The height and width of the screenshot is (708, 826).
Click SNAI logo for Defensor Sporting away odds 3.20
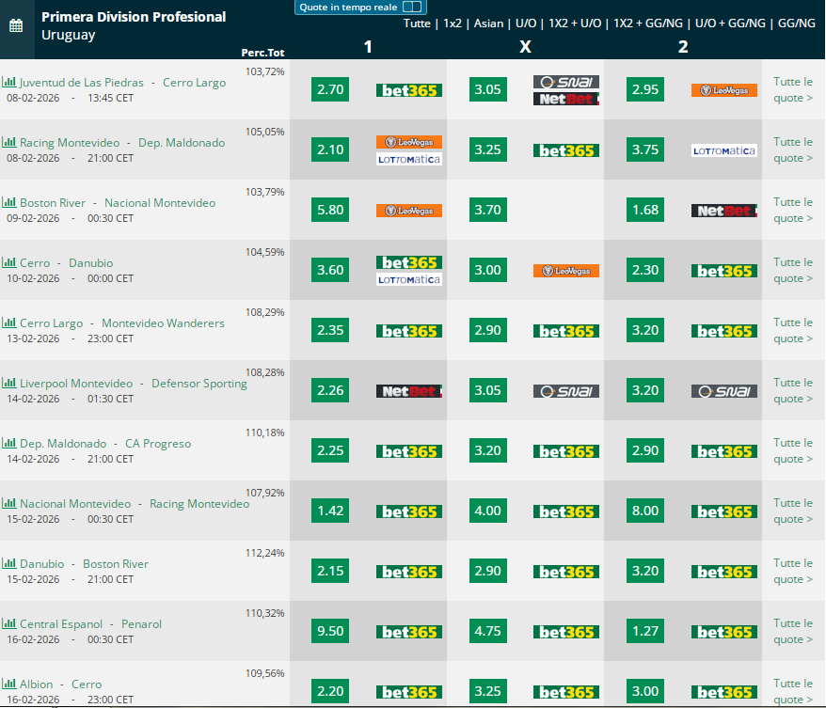(x=723, y=391)
